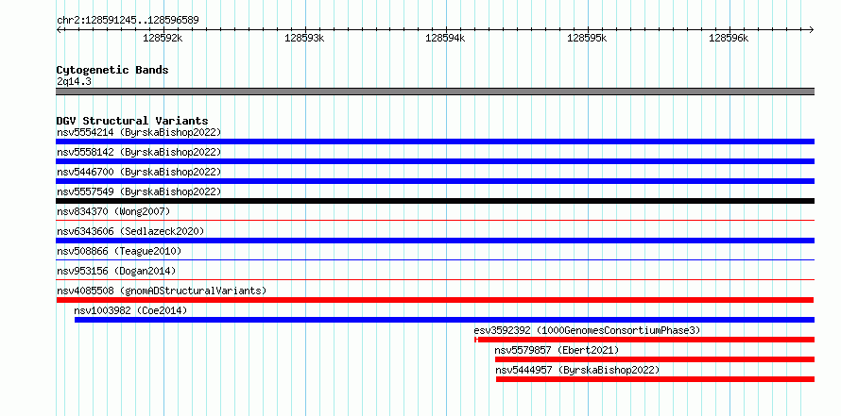
Task: Click the blue bar under nsv6343606
Action: tap(435, 241)
